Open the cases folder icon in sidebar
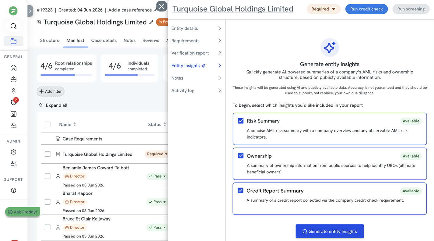The image size is (434, 241). [x=13, y=41]
